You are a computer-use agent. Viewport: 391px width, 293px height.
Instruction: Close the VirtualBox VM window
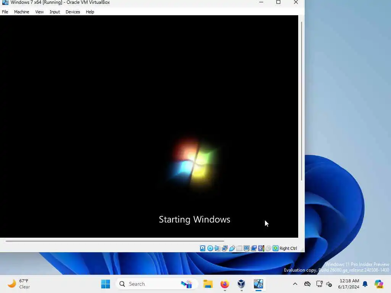[296, 2]
